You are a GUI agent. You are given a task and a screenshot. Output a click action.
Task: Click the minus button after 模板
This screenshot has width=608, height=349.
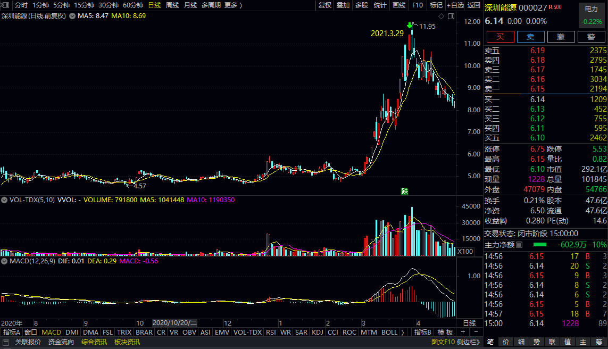click(x=476, y=333)
